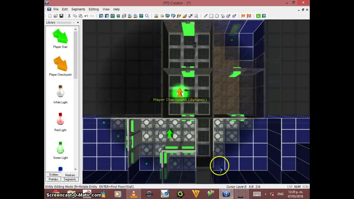
Task: Click the Undo arrow icon
Action: [x=86, y=16]
